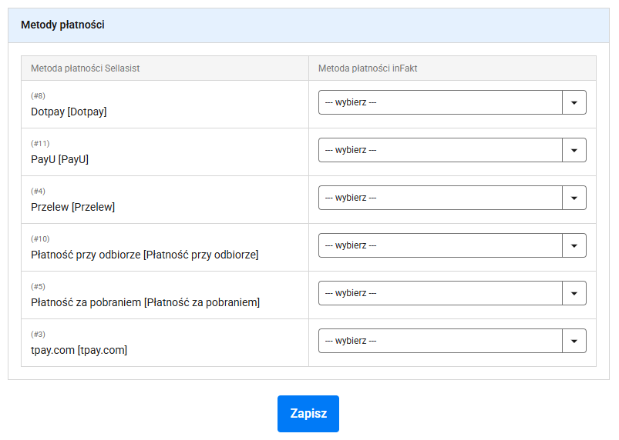The image size is (619, 440).
Task: Open wybierz select for Płatność za pobraniem
Action: pyautogui.click(x=452, y=293)
